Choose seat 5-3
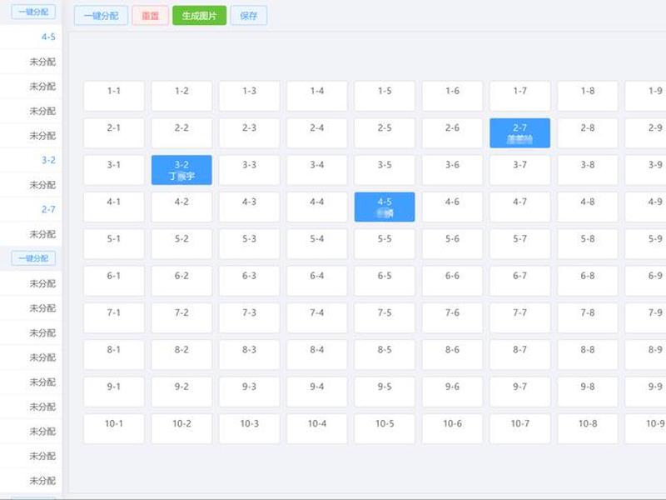666x500 pixels. (249, 244)
